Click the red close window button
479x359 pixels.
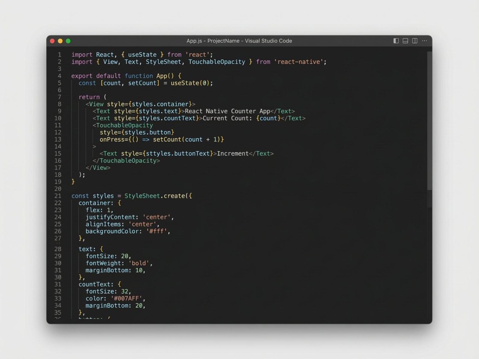click(x=52, y=41)
